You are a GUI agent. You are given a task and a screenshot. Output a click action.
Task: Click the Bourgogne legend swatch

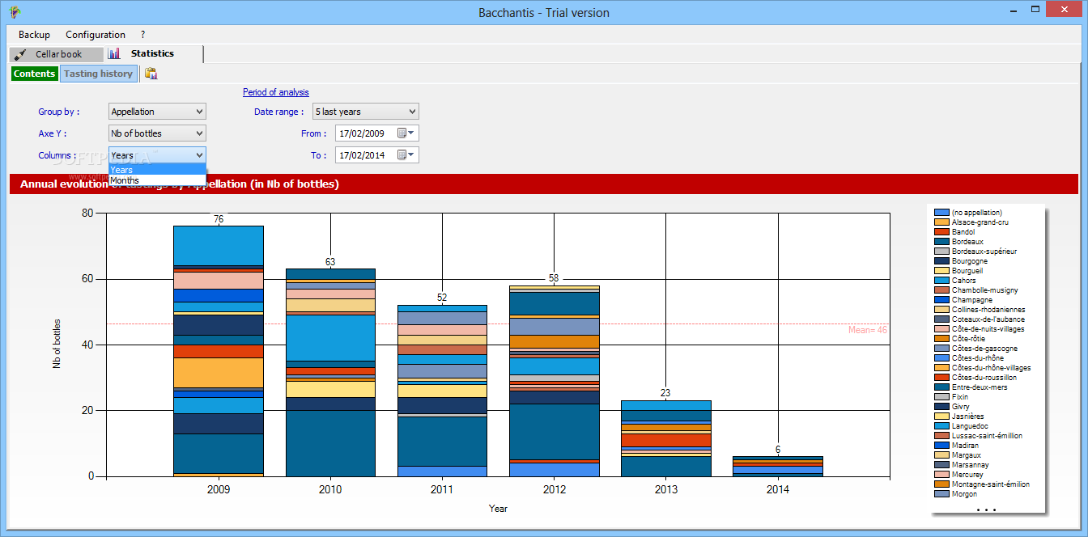[941, 261]
